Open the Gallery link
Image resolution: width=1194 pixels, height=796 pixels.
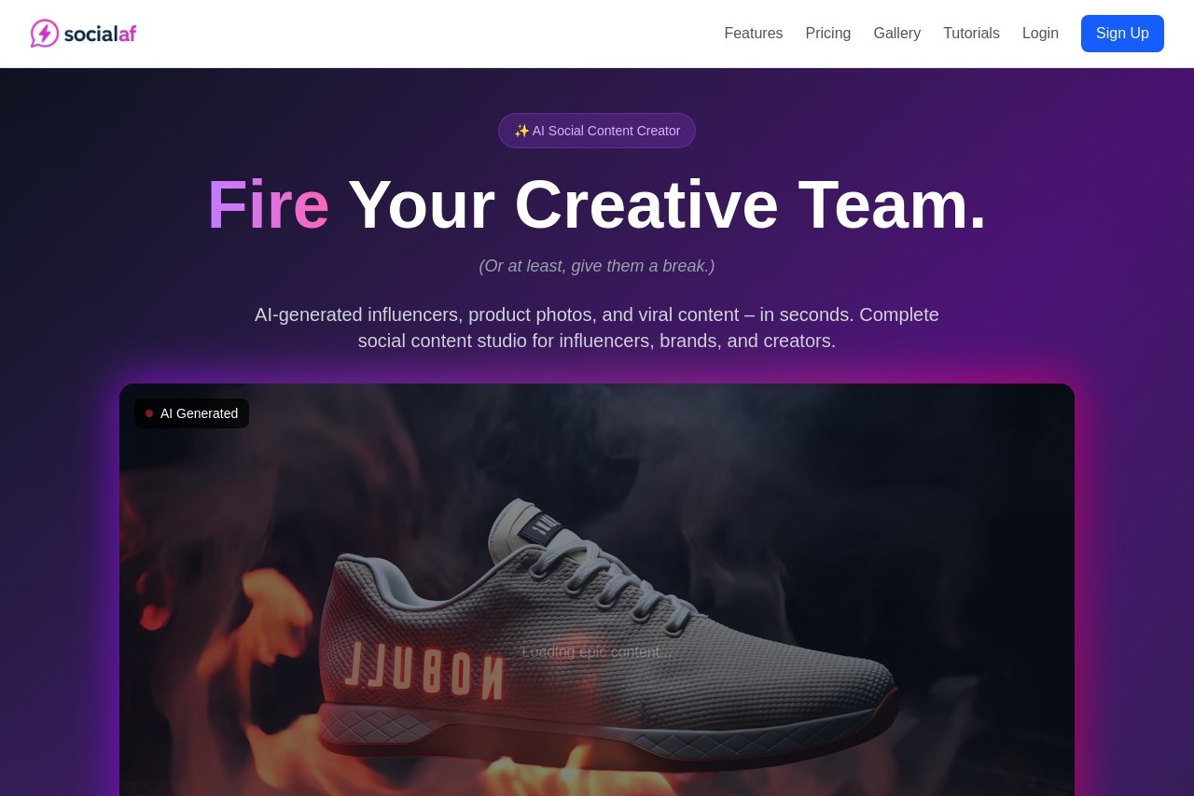coord(897,34)
